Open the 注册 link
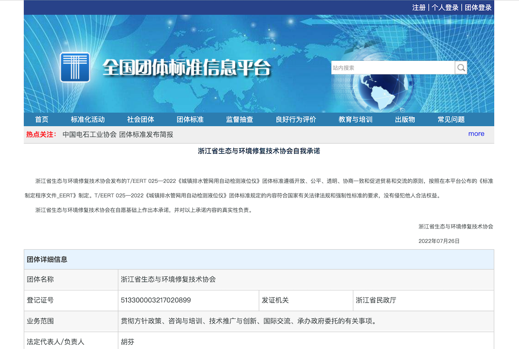519x349 pixels. [x=419, y=7]
